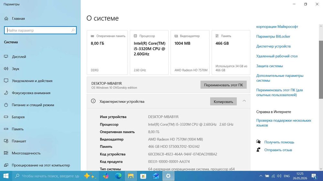Open Дополнительные параметры системы link
Viewport: 323px width, 181px height.
pos(280,78)
